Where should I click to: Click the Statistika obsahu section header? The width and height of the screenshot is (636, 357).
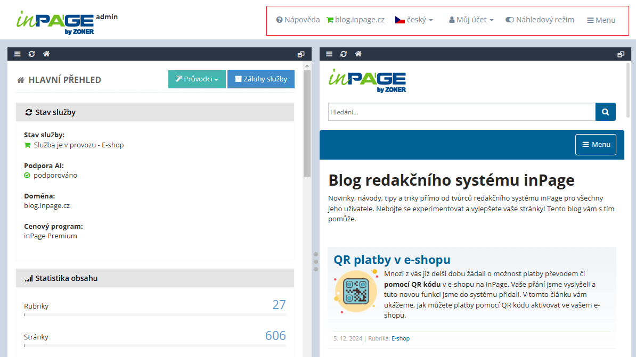155,278
